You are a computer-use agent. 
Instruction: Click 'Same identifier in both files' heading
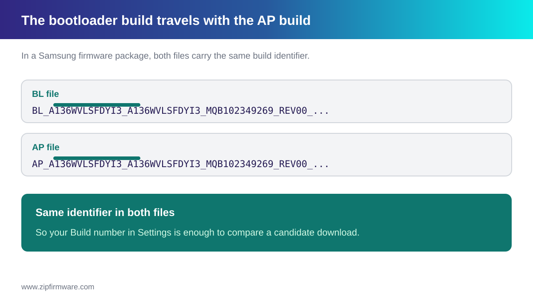105,212
